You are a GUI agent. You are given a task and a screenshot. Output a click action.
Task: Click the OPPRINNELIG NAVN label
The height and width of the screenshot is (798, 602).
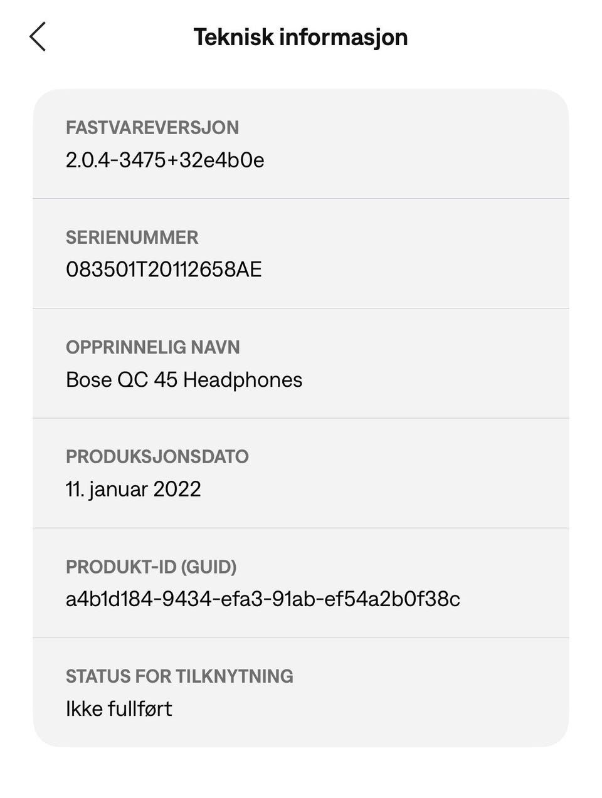153,347
